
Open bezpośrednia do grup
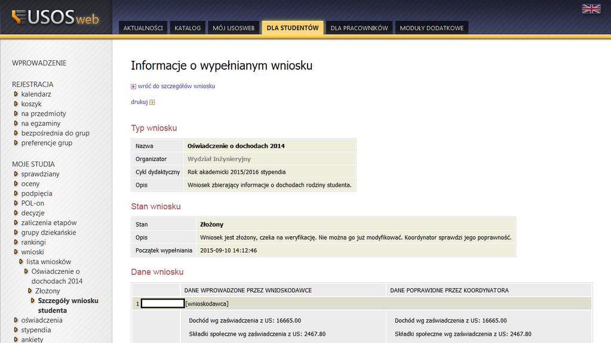tap(56, 133)
